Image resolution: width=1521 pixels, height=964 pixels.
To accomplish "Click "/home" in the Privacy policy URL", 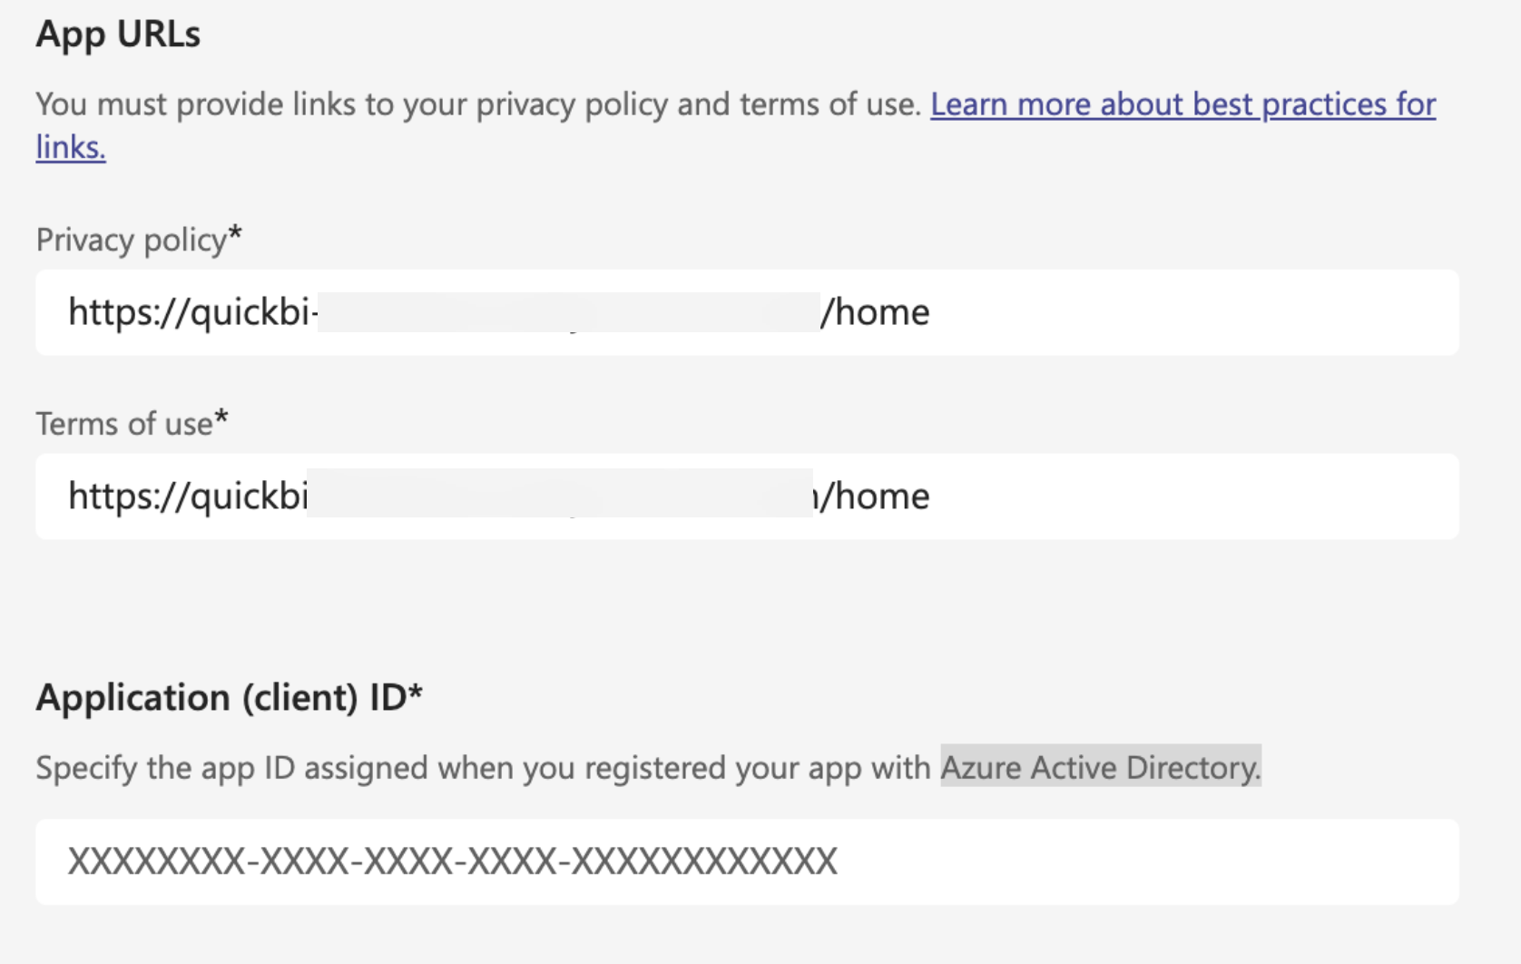I will click(876, 312).
